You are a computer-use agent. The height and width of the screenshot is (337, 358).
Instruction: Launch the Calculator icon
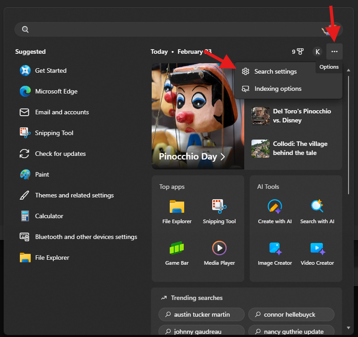(x=25, y=216)
